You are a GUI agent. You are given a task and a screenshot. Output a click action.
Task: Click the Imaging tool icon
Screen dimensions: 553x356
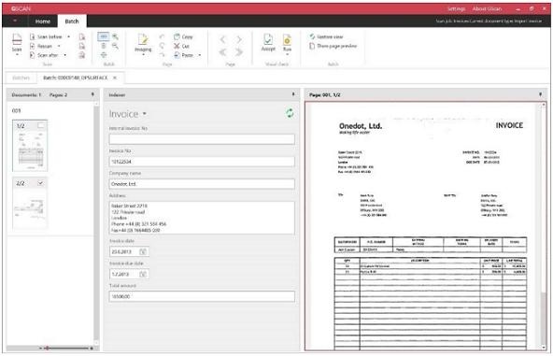143,39
